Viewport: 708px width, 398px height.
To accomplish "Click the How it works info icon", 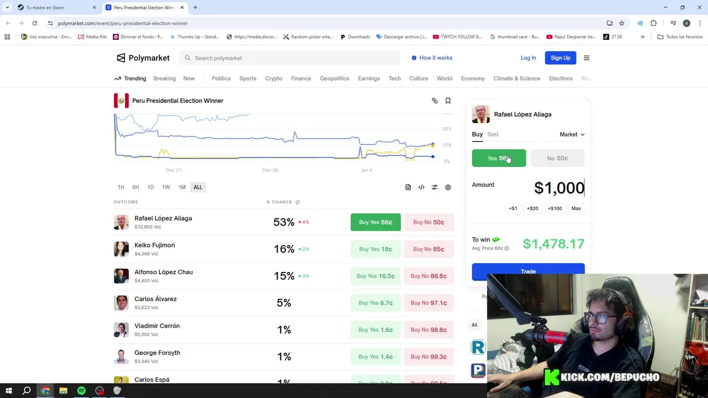I will (x=414, y=58).
